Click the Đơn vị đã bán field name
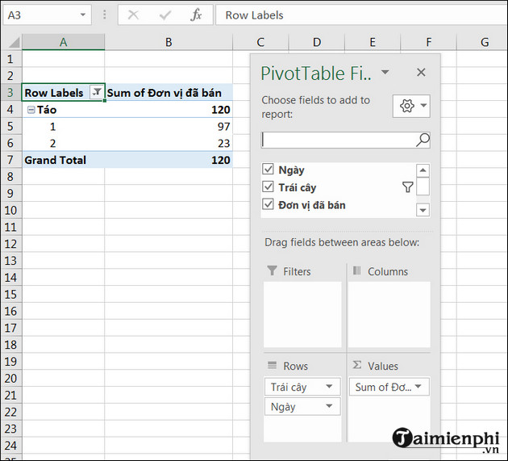Viewport: 508px width, 461px height. coord(312,205)
